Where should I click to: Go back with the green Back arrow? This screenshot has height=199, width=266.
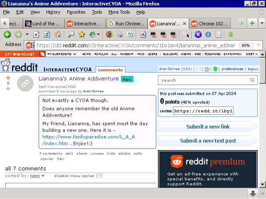[x=7, y=34]
